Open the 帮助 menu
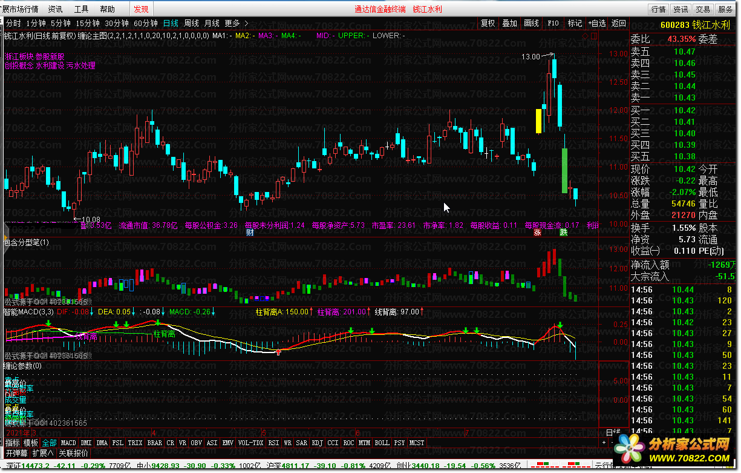Screen dimensions: 741x473 [107, 9]
